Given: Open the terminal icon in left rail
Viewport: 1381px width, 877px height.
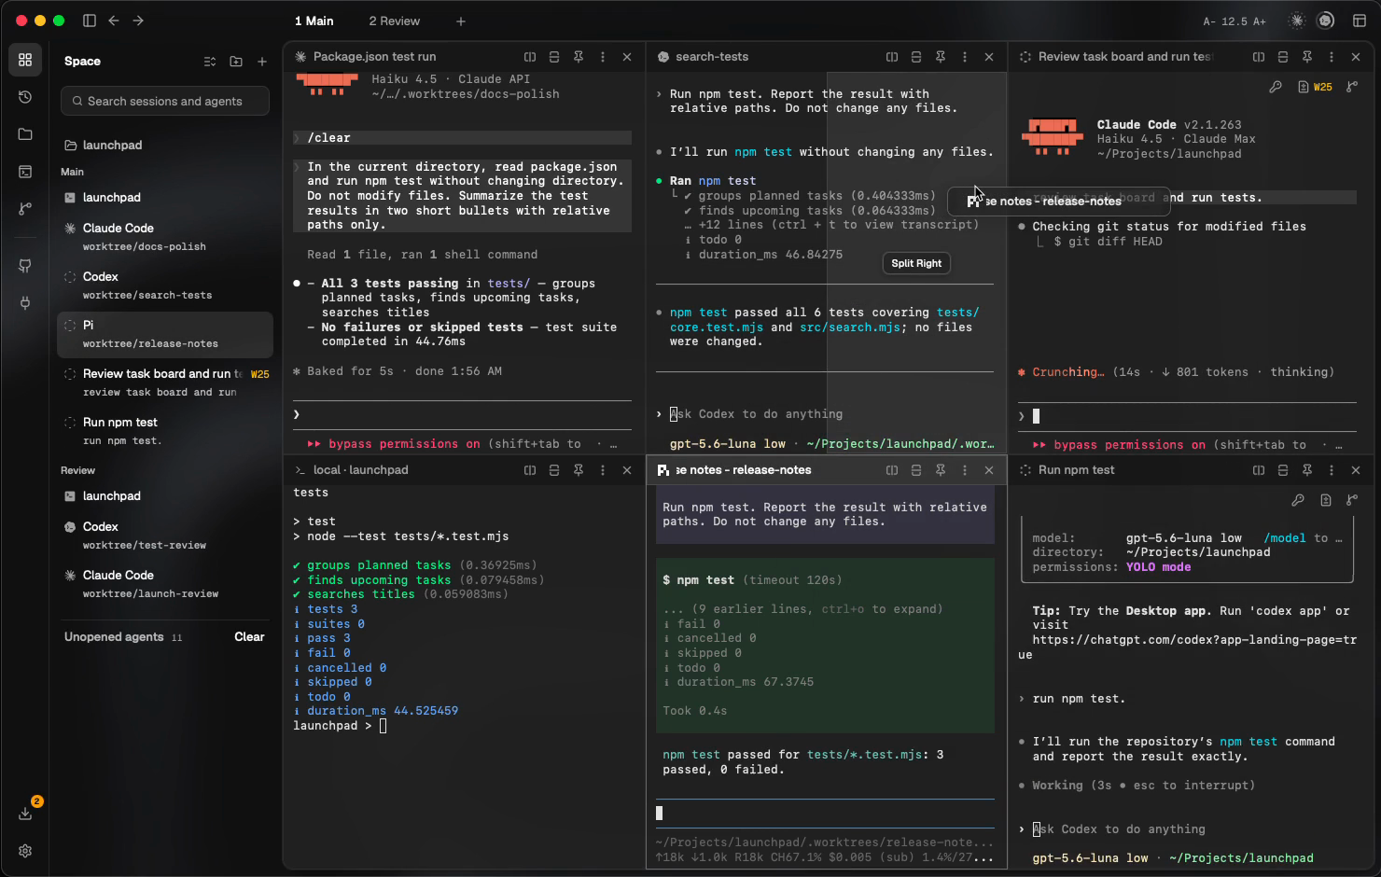Looking at the screenshot, I should tap(25, 172).
